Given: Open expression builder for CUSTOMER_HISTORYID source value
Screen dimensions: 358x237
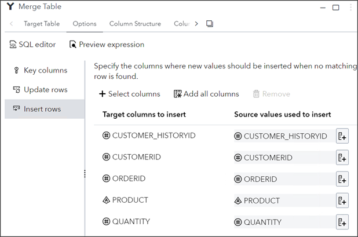Looking at the screenshot, I should click(342, 137).
